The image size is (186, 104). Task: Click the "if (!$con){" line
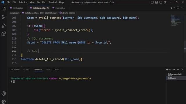[36, 26]
